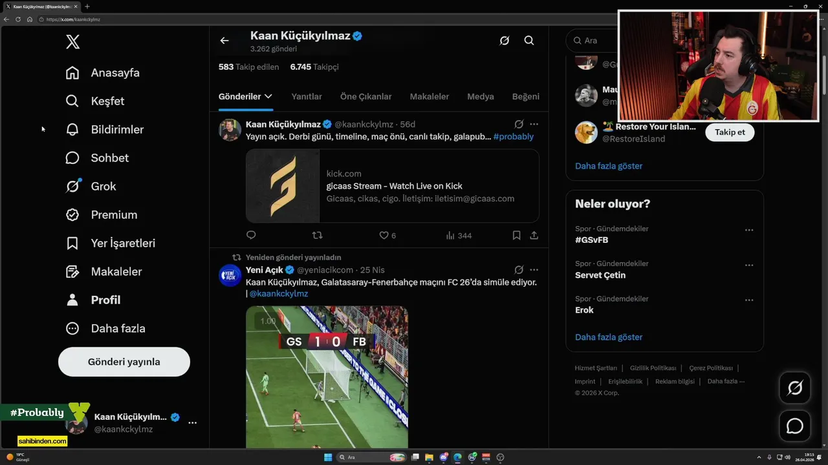828x465 pixels.
Task: Open the floating Grok button
Action: pos(795,388)
